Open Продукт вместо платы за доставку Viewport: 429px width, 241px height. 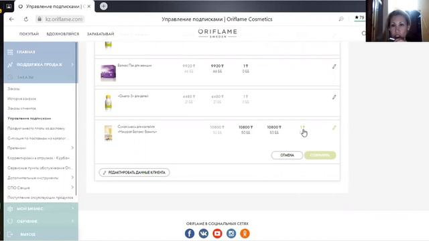coord(36,128)
